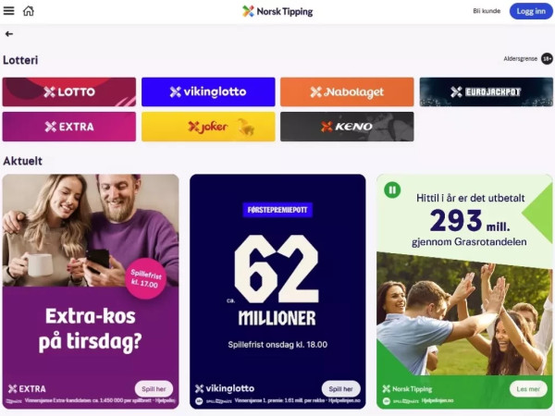Open the Nabolaget game tile
Viewport: 555px width, 416px height.
point(347,92)
